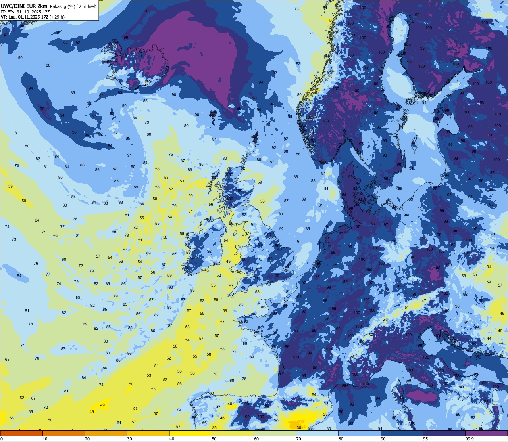Click the orange 10–20 legend segment
The image size is (508, 442).
[x=63, y=433]
